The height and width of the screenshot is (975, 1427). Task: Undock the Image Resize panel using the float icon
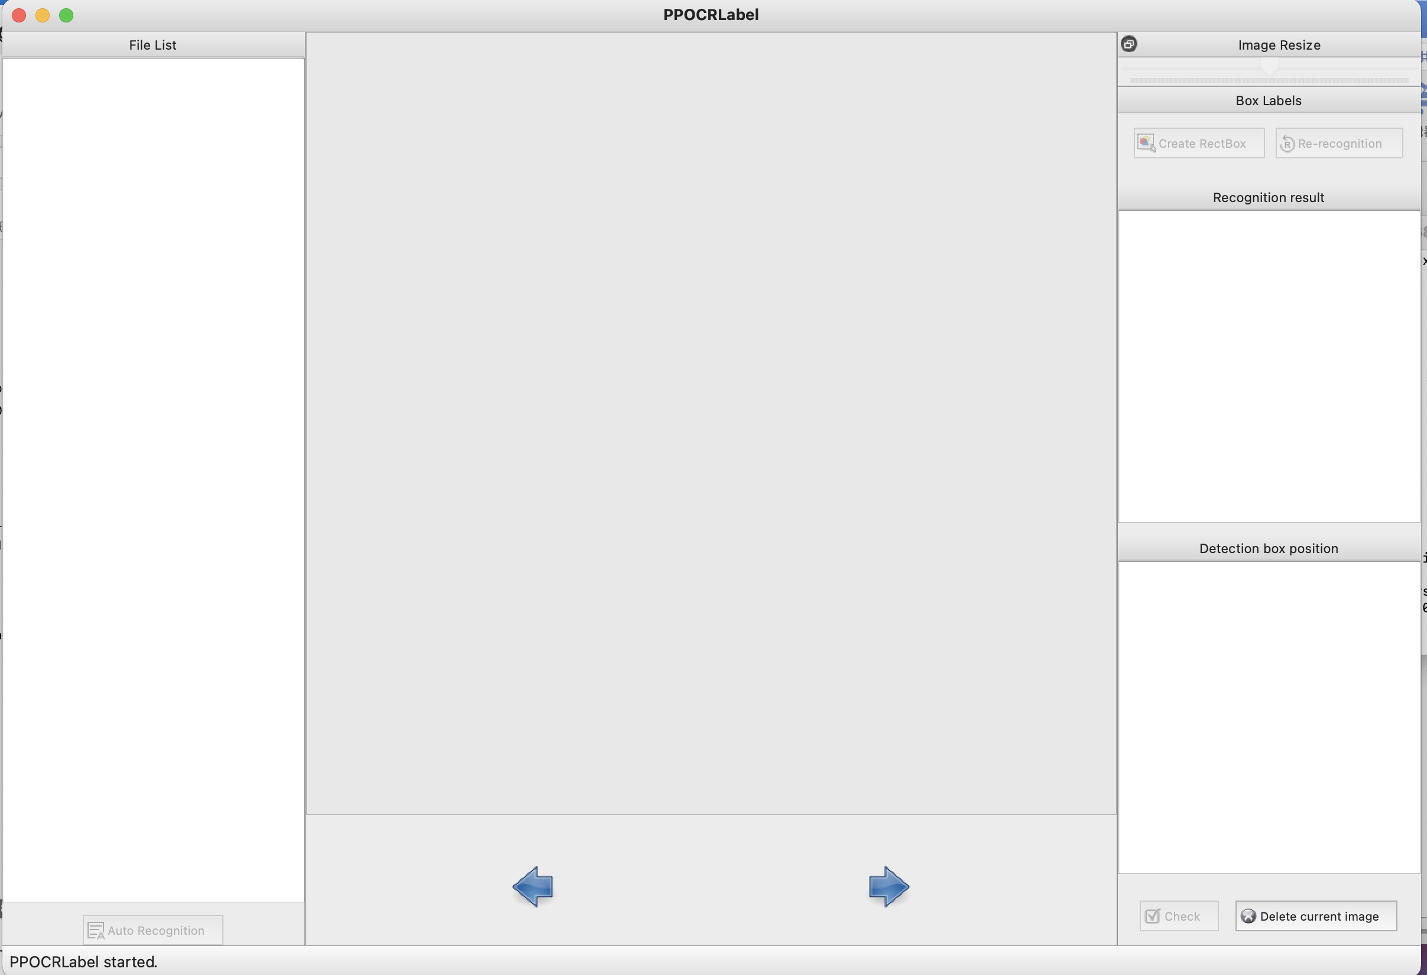(1128, 44)
